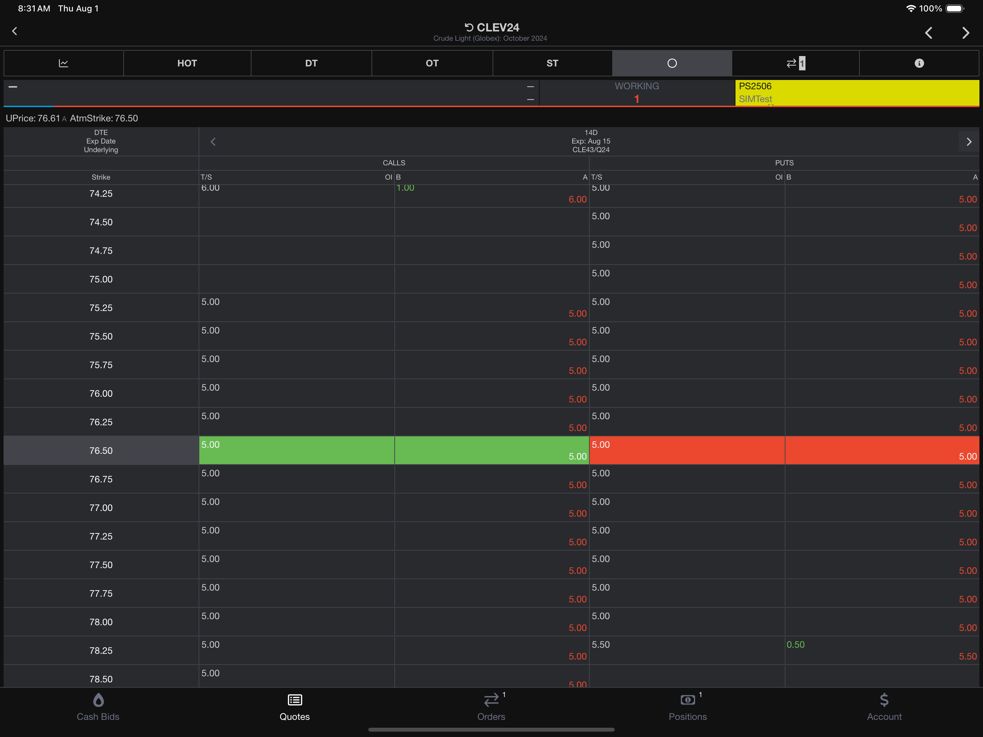
Task: Open the orders transfer arrows tab
Action: (795, 63)
